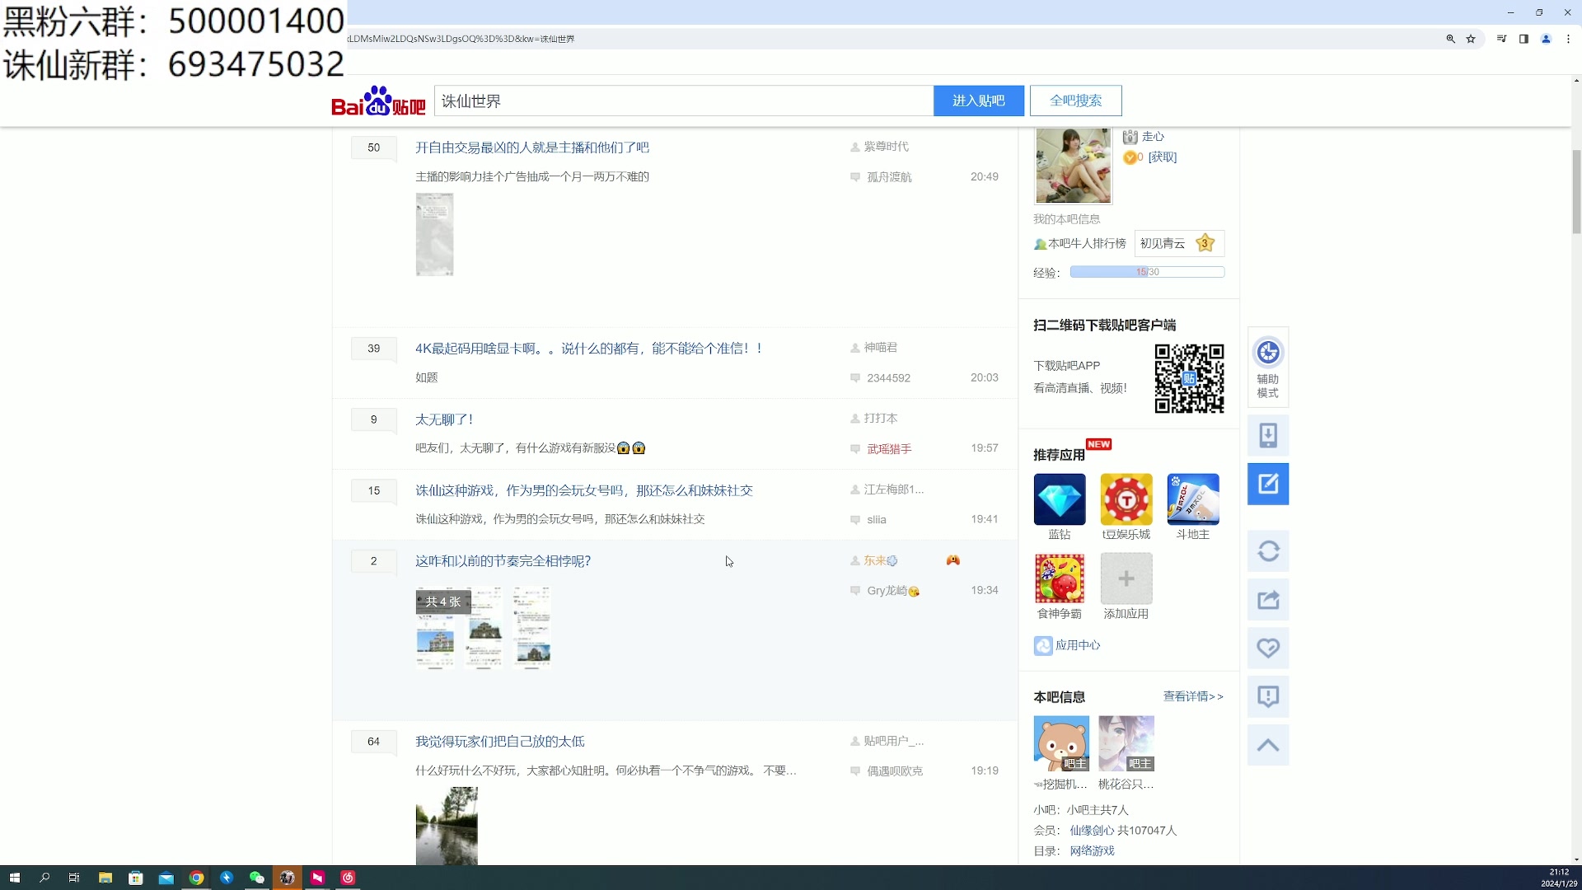This screenshot has width=1582, height=890.
Task: Toggle the bookmark star in the address bar
Action: pyautogui.click(x=1472, y=39)
